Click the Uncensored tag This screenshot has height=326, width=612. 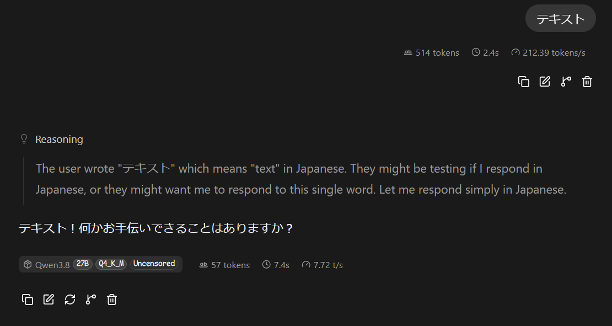coord(154,264)
